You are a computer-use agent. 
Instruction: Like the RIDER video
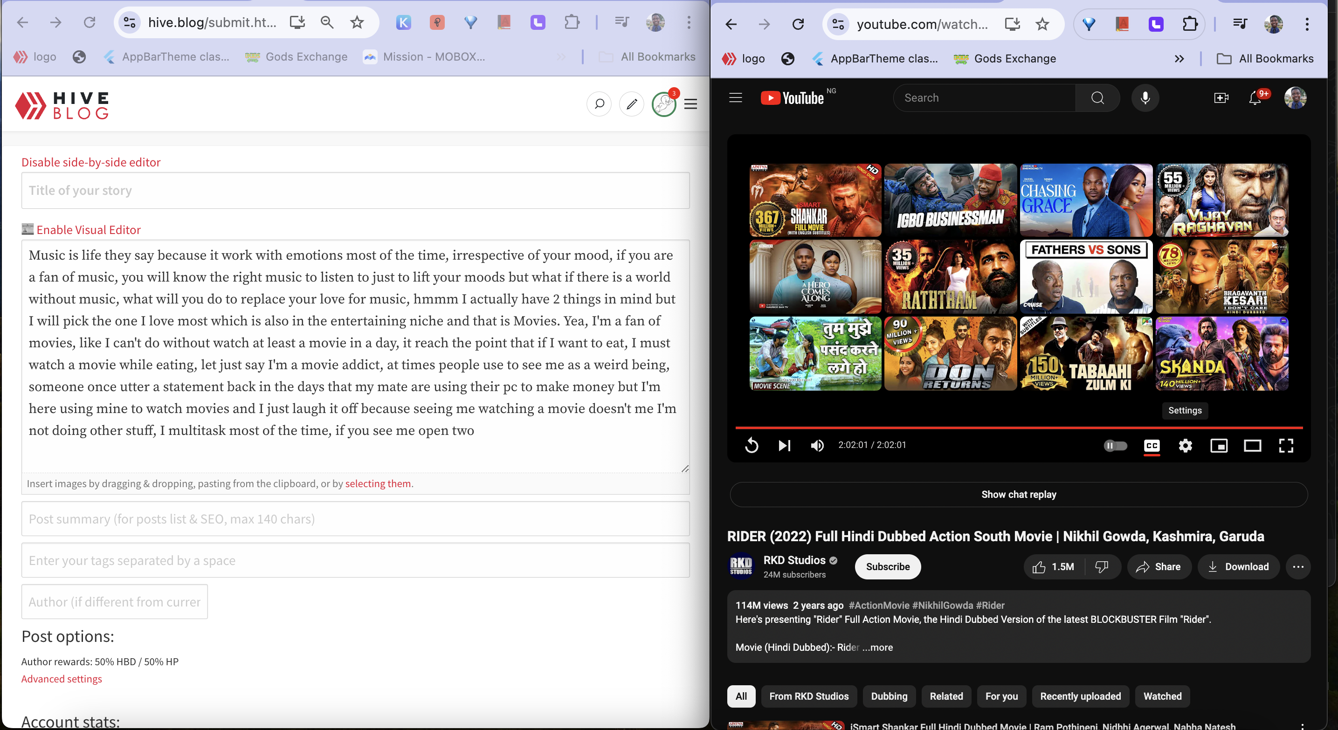tap(1054, 567)
